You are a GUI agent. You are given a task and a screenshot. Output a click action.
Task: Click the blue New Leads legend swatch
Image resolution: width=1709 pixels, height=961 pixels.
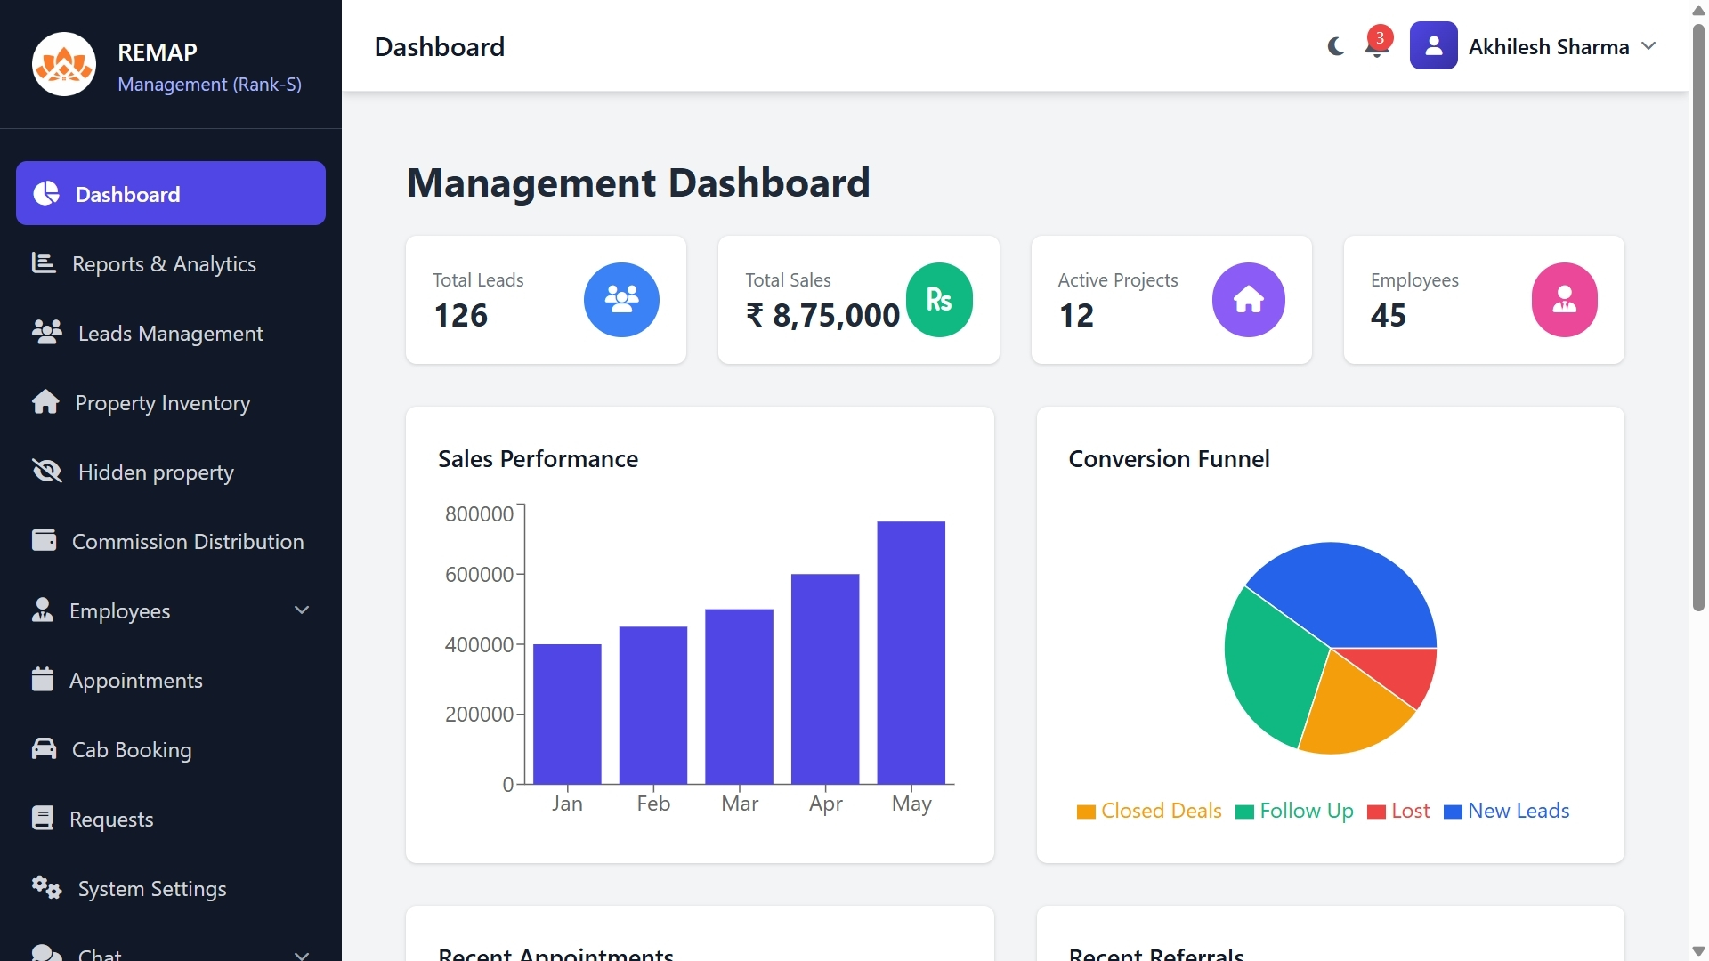point(1453,812)
